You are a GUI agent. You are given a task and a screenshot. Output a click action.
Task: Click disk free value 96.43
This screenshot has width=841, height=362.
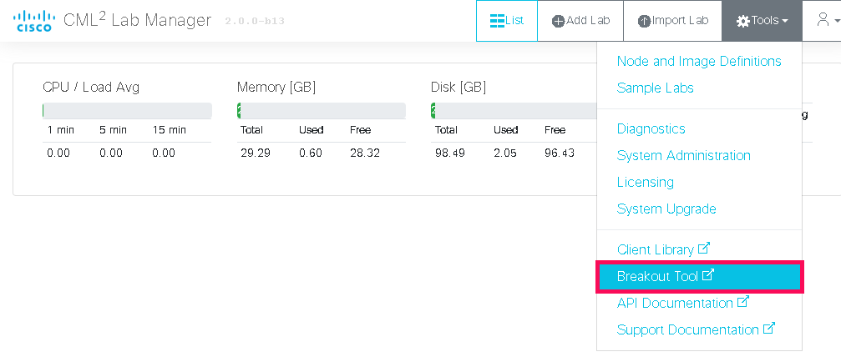(559, 153)
